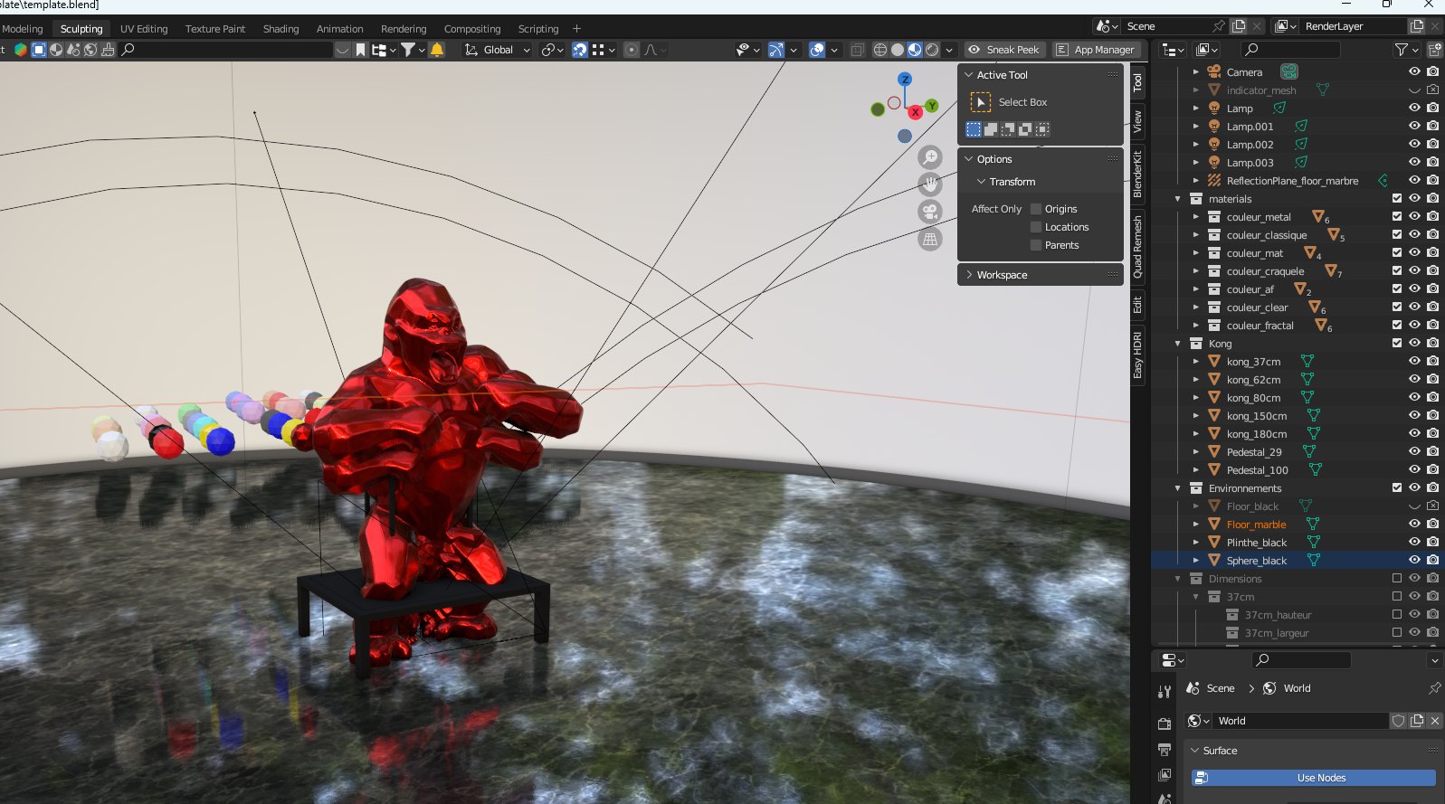The image size is (1445, 804).
Task: Open Tool properties tab in properties editor
Action: pos(1165,692)
